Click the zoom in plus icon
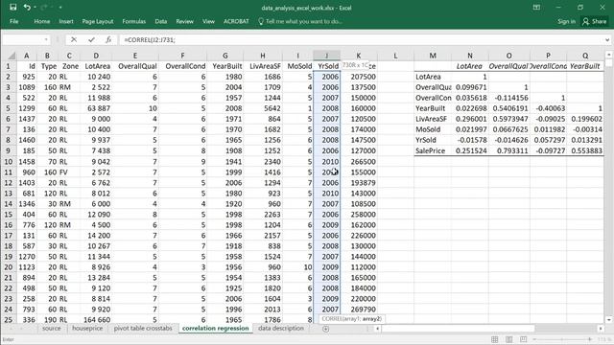The image size is (614, 345). [590, 339]
